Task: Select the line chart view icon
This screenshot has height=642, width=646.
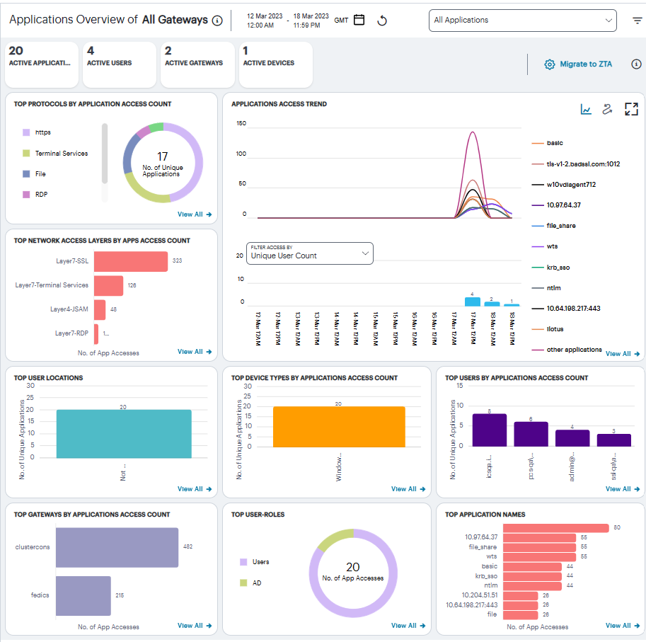Action: coord(586,109)
